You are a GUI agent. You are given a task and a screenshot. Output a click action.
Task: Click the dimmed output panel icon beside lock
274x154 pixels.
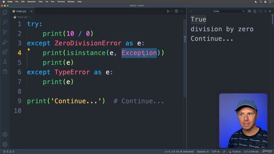click(260, 11)
